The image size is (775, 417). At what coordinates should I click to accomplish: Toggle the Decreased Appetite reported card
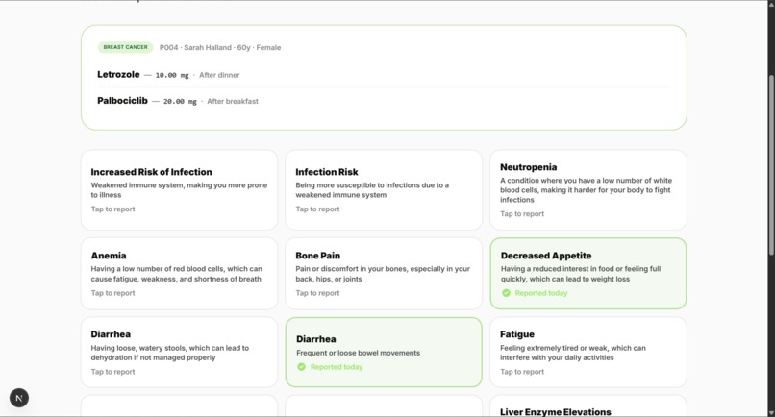(588, 274)
